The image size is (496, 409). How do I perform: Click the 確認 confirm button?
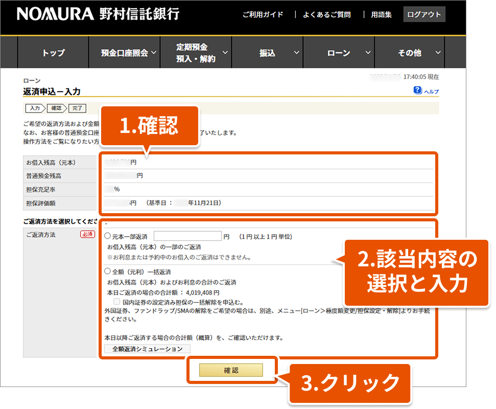(x=231, y=370)
